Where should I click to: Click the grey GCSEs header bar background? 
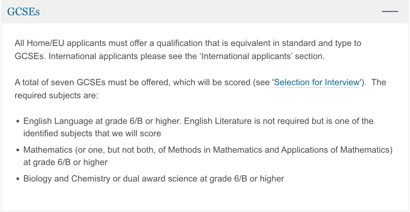(205, 12)
